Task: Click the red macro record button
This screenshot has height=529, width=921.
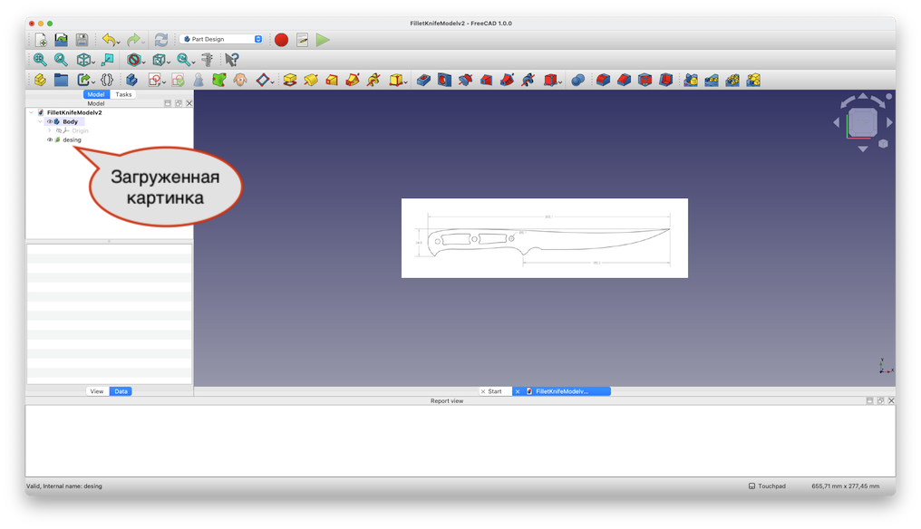Action: [281, 40]
